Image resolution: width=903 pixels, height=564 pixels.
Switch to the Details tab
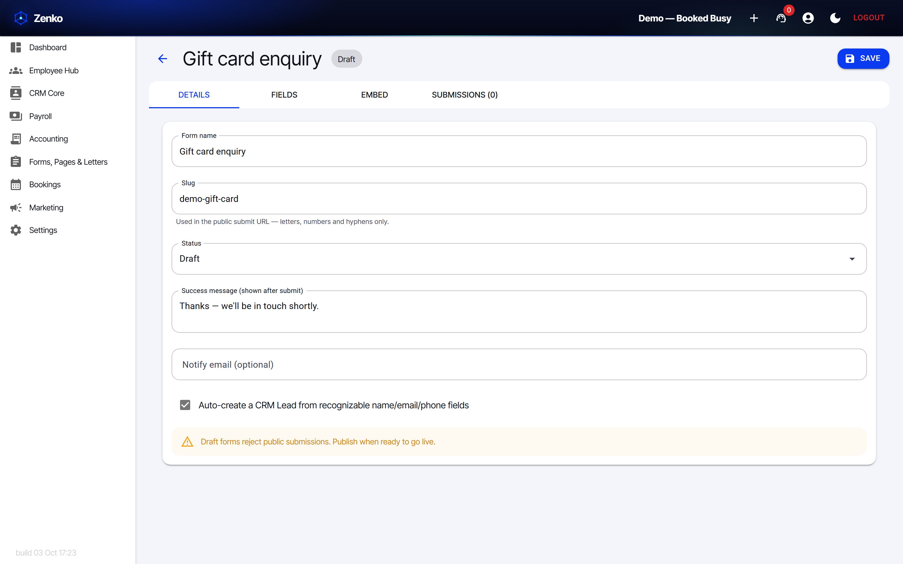click(x=194, y=95)
